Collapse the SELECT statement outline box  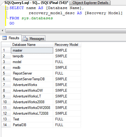[x=7, y=8]
